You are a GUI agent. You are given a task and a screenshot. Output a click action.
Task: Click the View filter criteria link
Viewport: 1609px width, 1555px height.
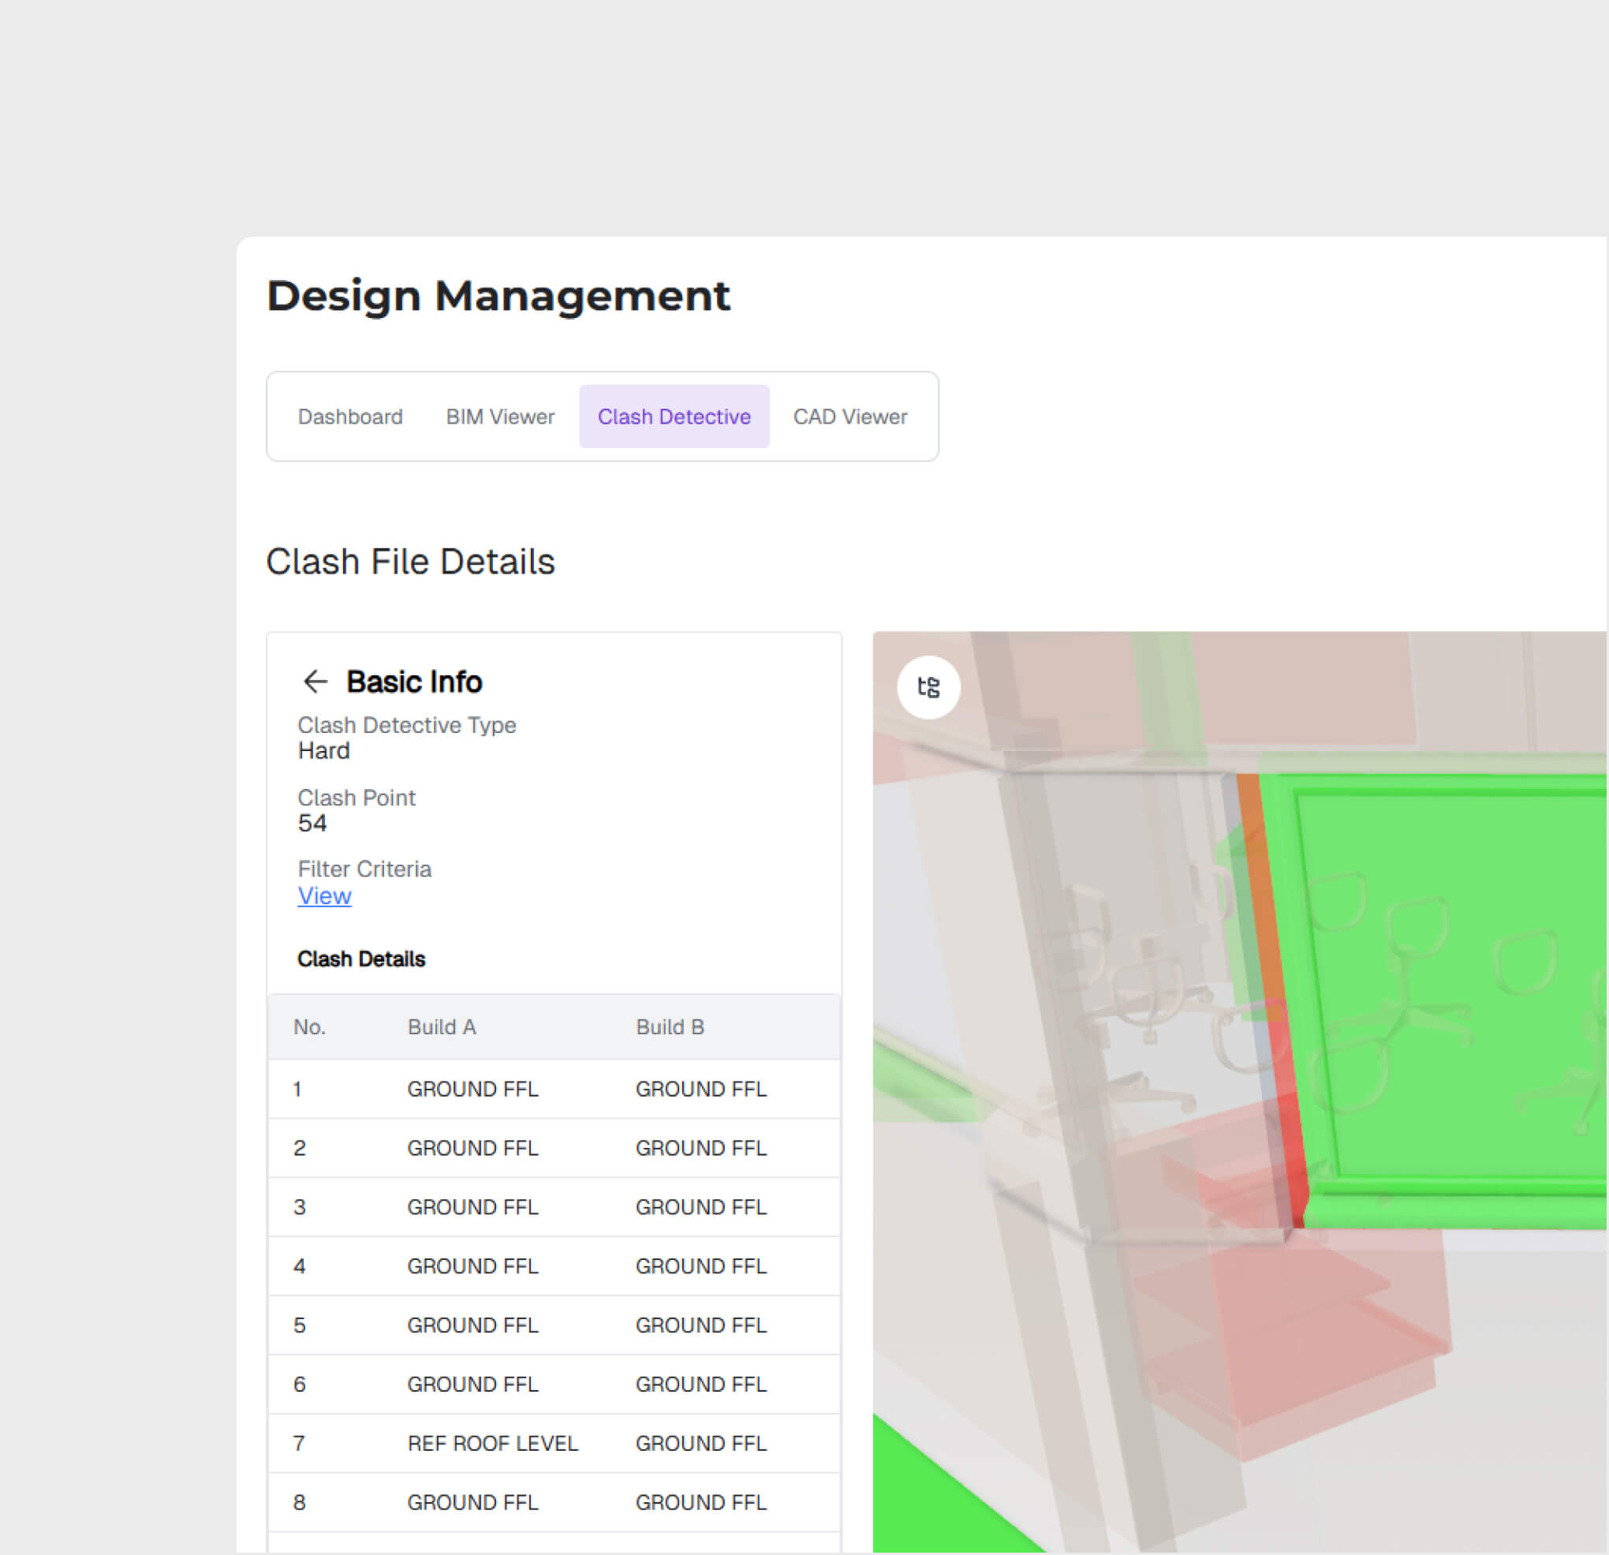(x=324, y=895)
